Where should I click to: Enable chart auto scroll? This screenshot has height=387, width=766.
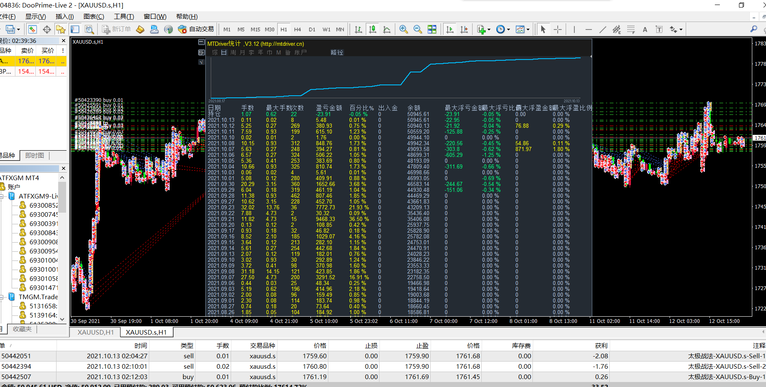(x=450, y=29)
